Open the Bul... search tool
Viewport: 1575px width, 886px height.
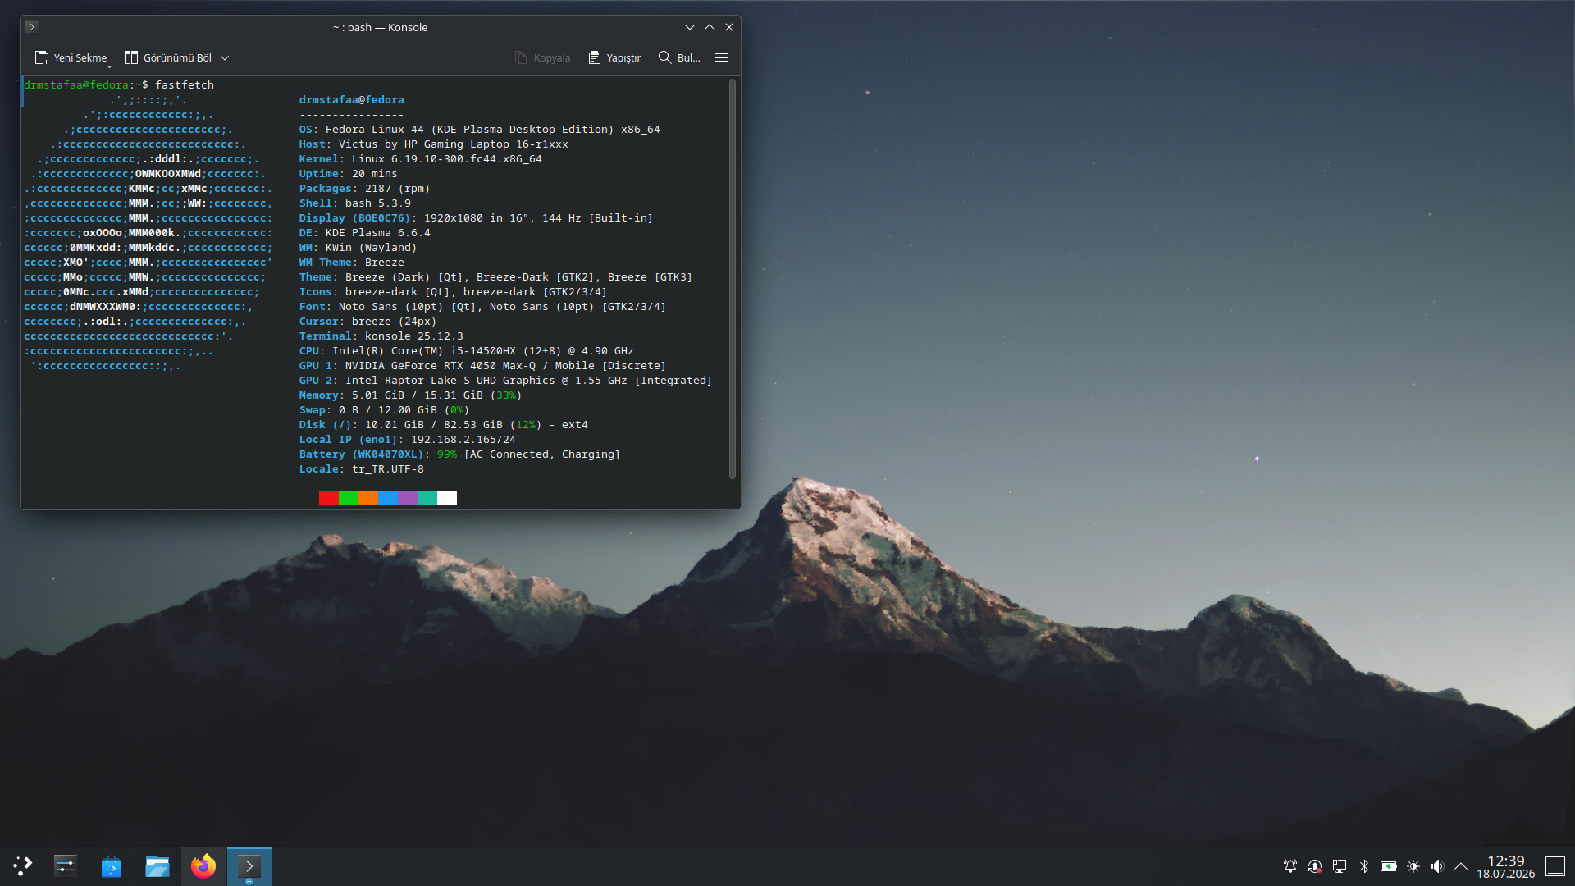(x=679, y=57)
